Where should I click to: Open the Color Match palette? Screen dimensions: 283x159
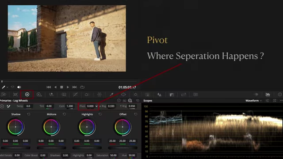tap(15, 95)
